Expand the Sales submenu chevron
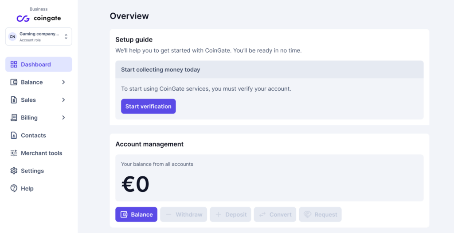 (x=63, y=100)
